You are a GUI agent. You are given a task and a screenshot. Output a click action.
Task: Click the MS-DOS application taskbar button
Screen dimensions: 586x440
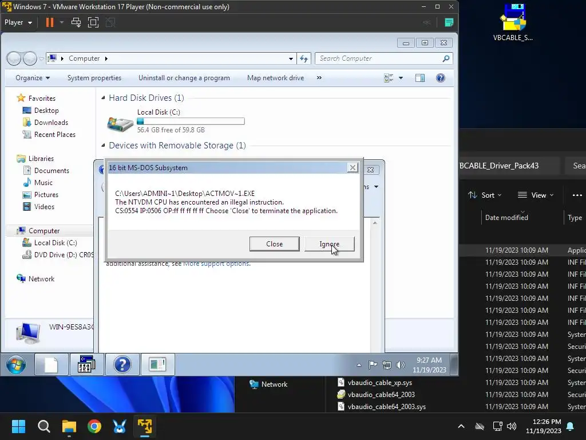pyautogui.click(x=86, y=365)
